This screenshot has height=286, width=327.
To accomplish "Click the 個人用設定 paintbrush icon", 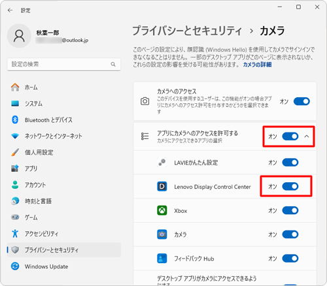I will coord(15,152).
